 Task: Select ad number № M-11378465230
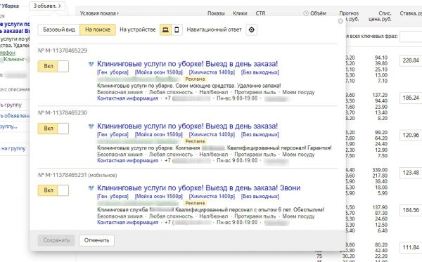pos(63,112)
